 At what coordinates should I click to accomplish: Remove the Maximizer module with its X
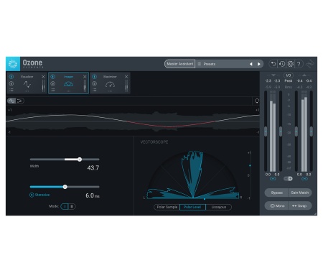pyautogui.click(x=126, y=77)
